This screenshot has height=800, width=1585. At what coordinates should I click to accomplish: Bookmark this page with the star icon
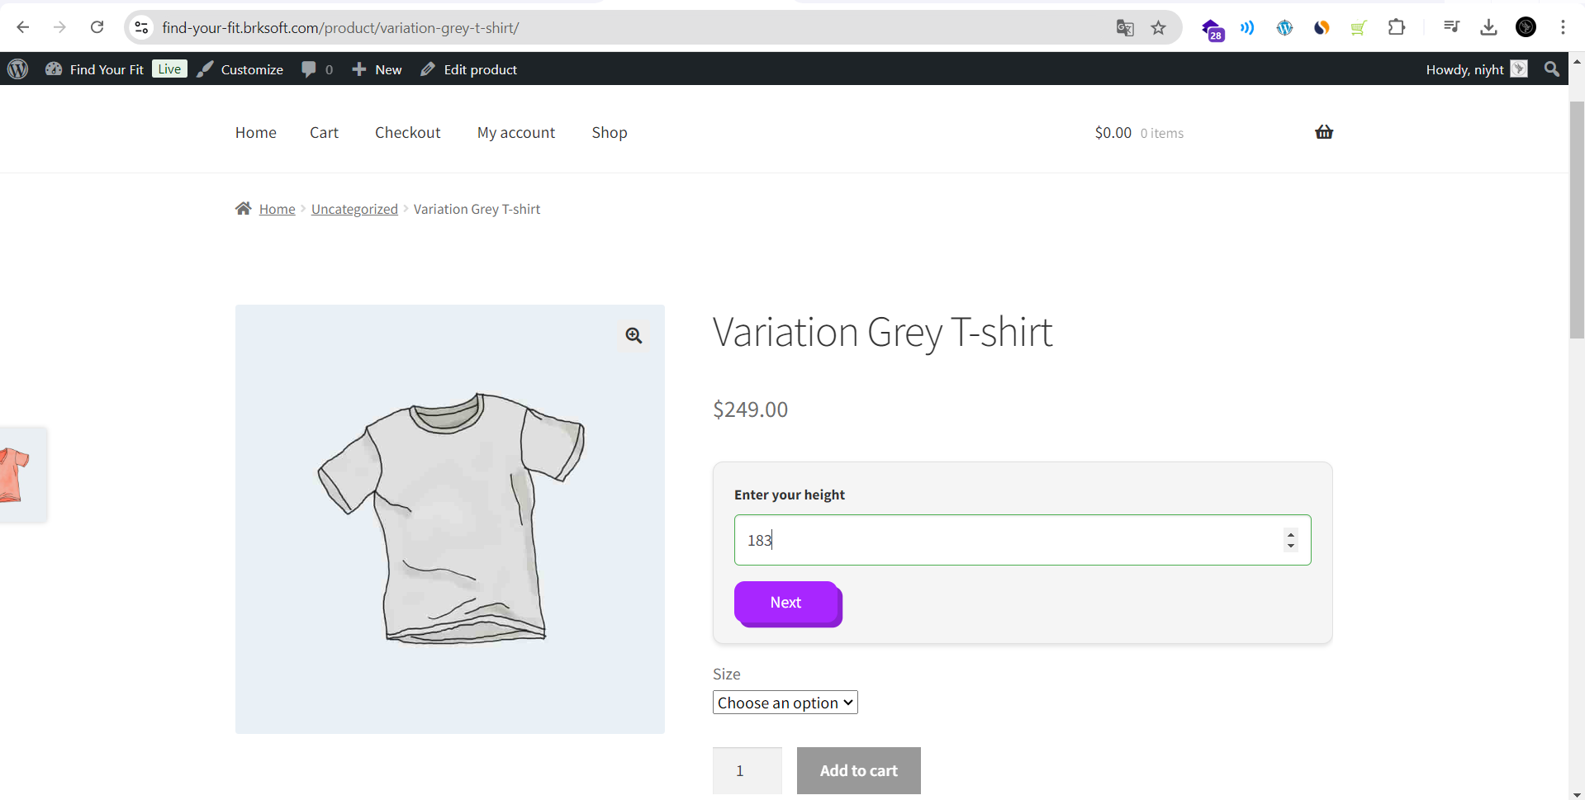(1159, 28)
